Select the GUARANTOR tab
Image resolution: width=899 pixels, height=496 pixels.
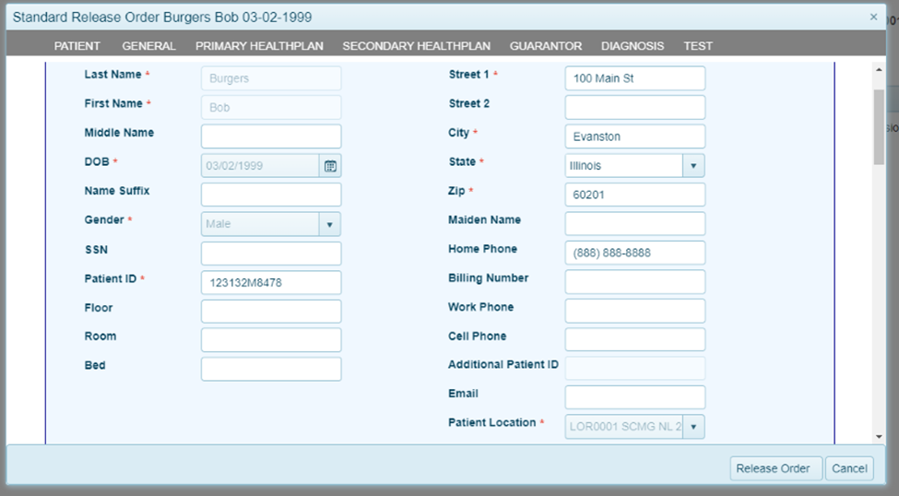546,46
